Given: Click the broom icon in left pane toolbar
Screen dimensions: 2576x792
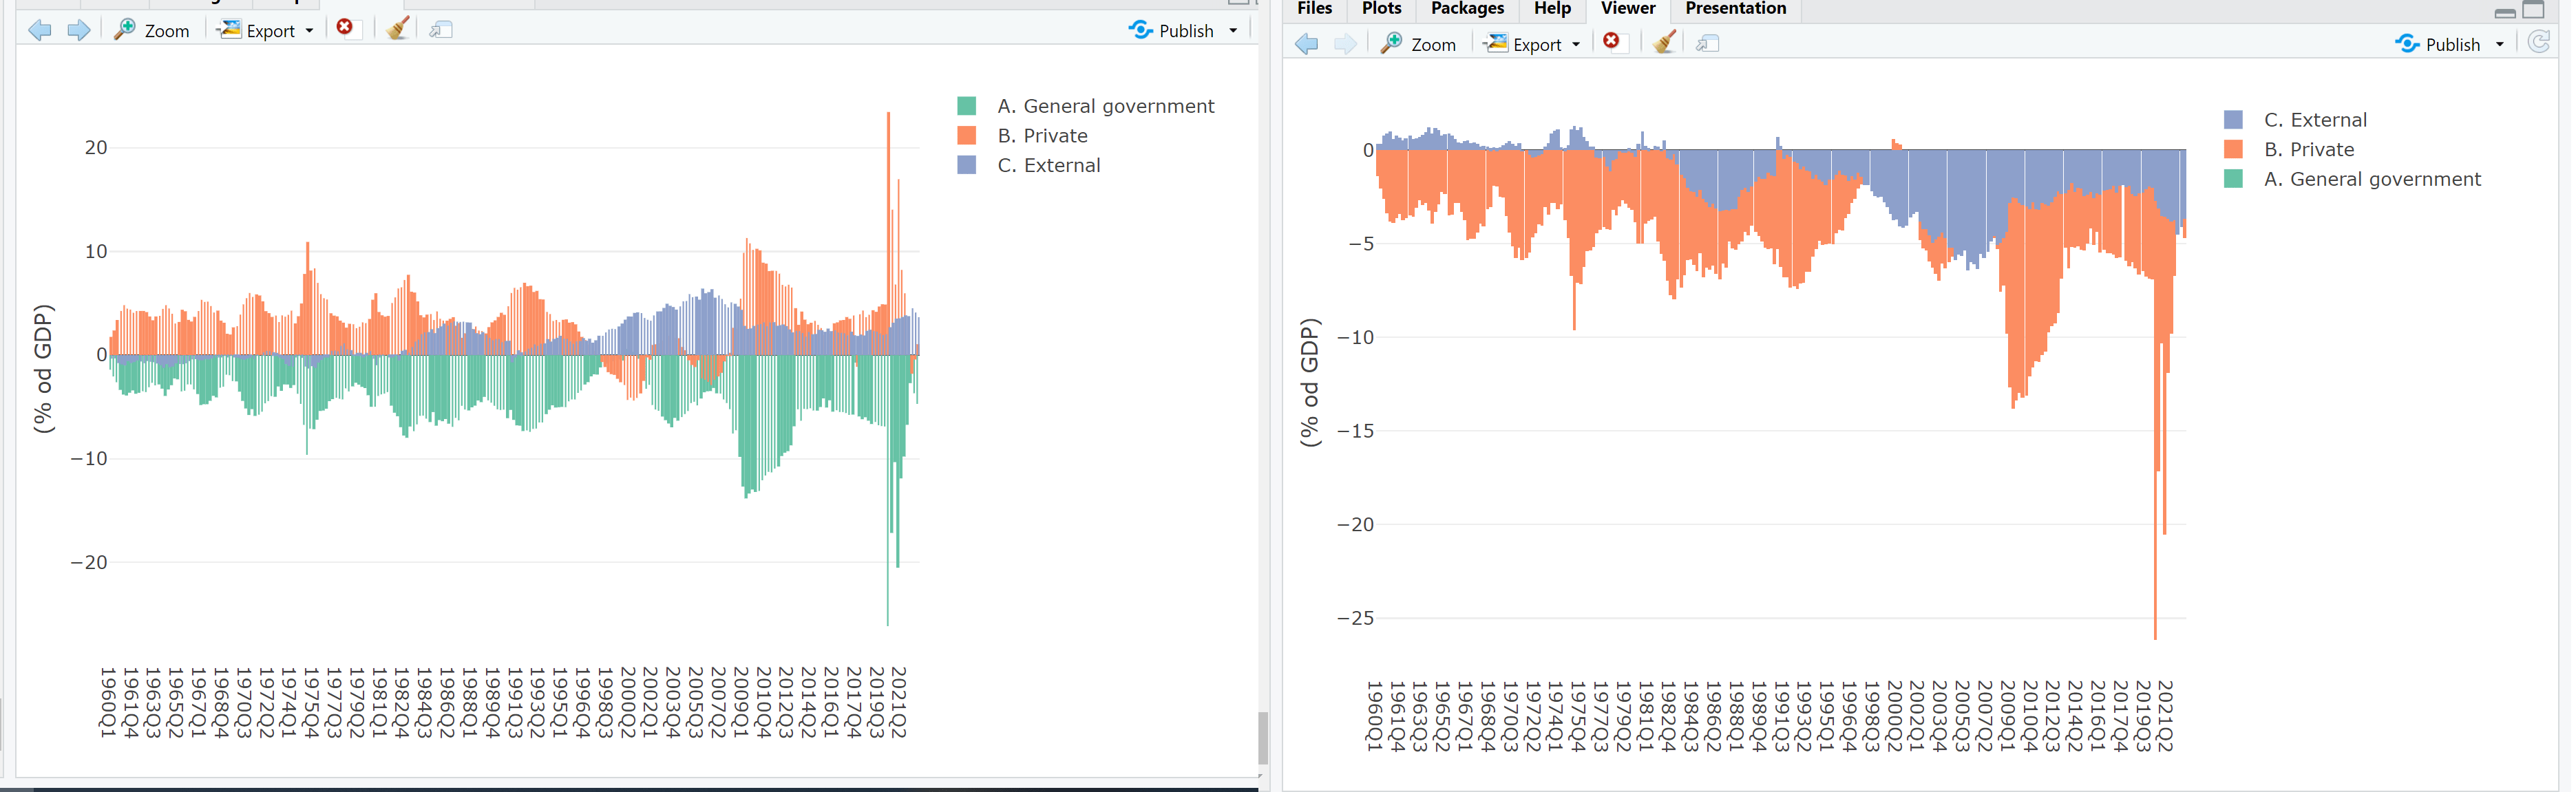Looking at the screenshot, I should point(398,29).
